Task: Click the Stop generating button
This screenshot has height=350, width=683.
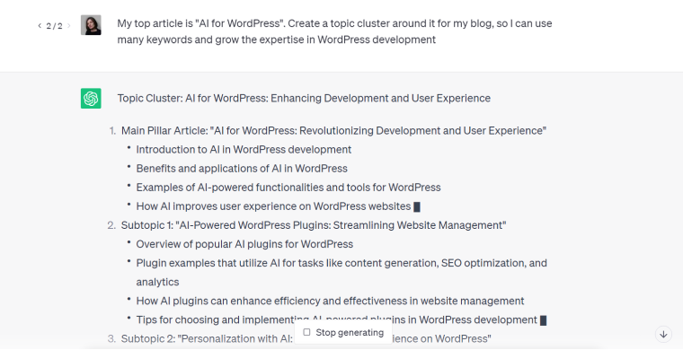Action: tap(343, 333)
